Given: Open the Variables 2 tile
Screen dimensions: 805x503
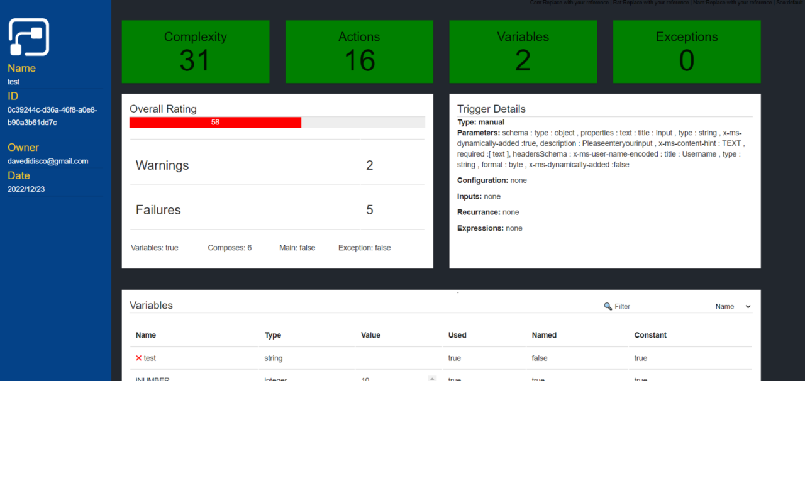Looking at the screenshot, I should tap(523, 52).
